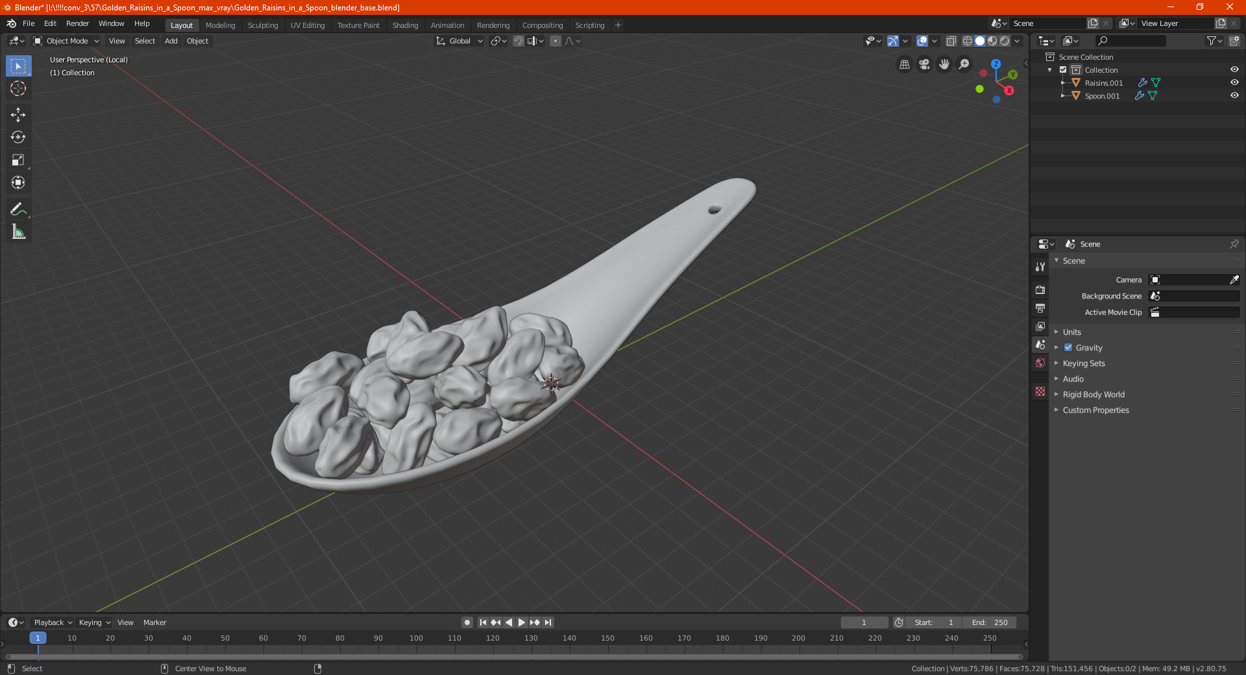
Task: Jump to the start frame
Action: (x=483, y=622)
